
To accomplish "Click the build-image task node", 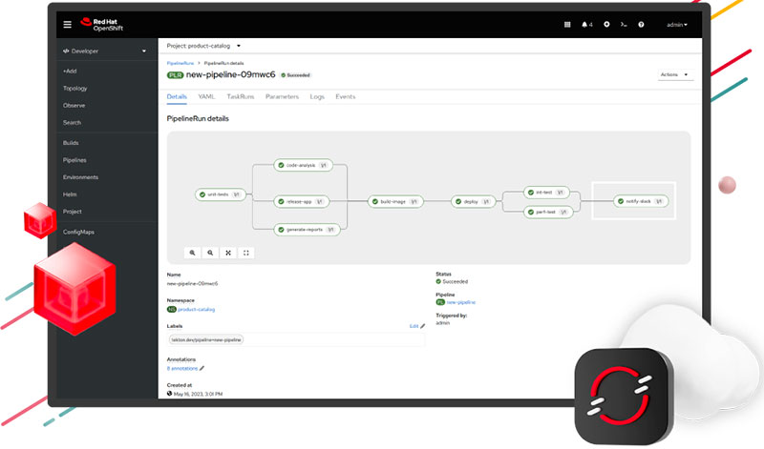I will click(395, 201).
